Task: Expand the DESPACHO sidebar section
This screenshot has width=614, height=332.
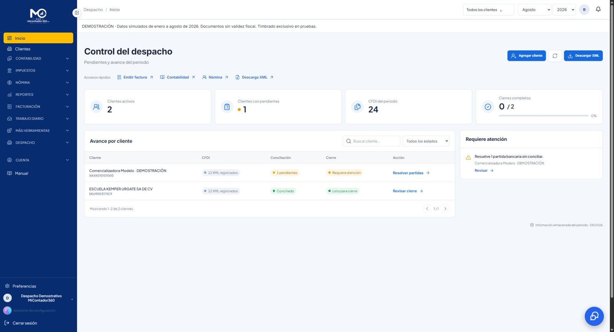Action: [38, 143]
